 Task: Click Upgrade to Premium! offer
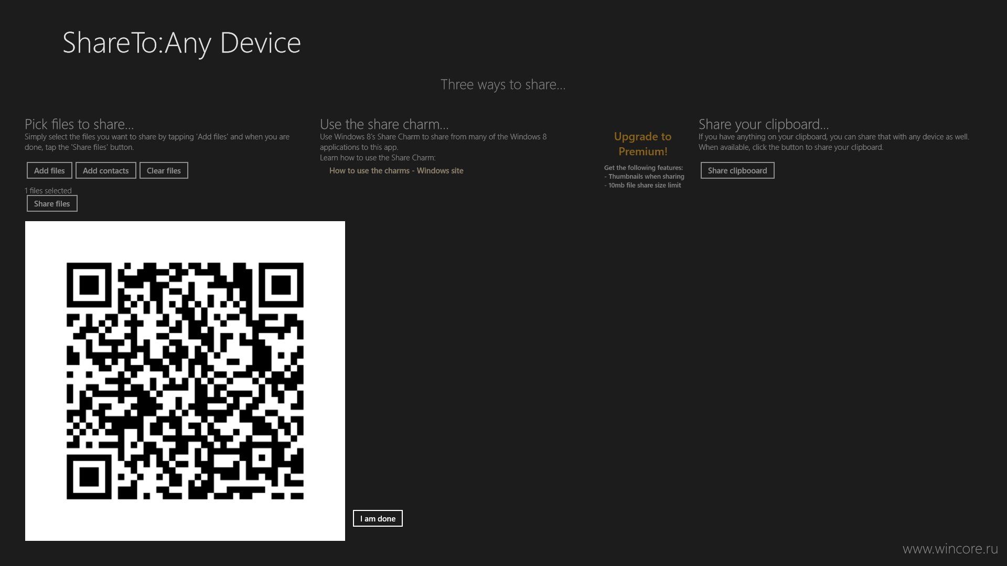click(x=642, y=144)
